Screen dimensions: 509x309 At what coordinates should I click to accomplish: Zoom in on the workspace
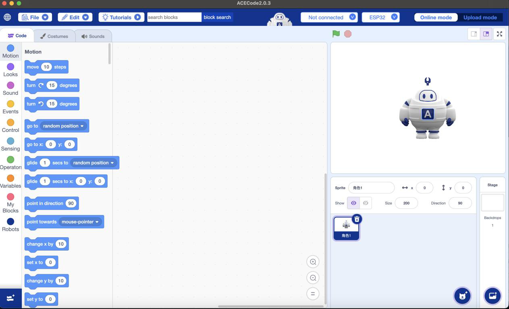[x=313, y=262]
